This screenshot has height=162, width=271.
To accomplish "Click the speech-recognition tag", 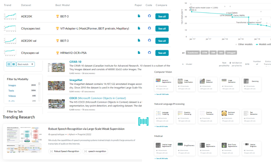I will point(95,151).
